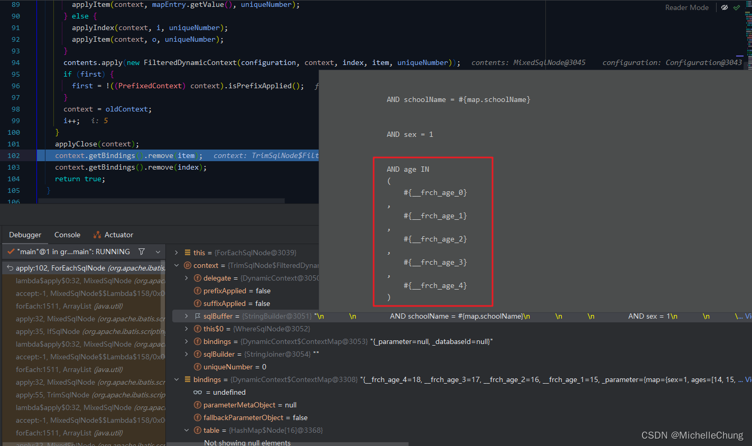This screenshot has width=752, height=446.
Task: Expand the 'sqlBuilder' StringJoiner field
Action: coord(187,354)
